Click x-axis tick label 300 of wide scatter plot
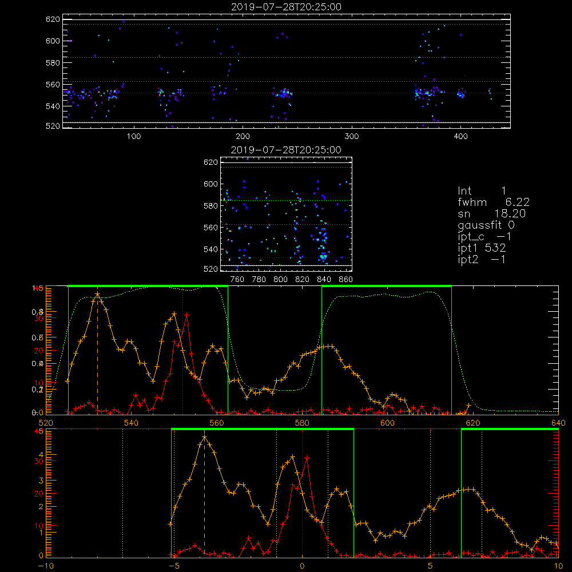This screenshot has height=572, width=572. click(352, 137)
